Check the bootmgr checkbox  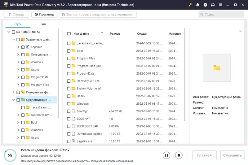[69, 111]
